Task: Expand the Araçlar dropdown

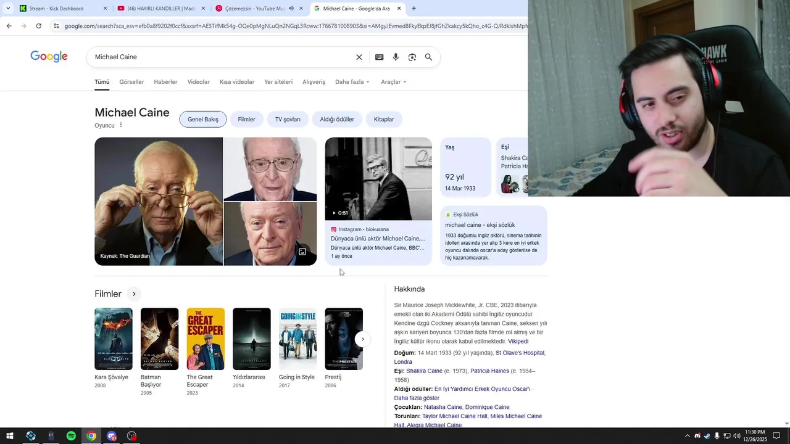Action: click(394, 82)
